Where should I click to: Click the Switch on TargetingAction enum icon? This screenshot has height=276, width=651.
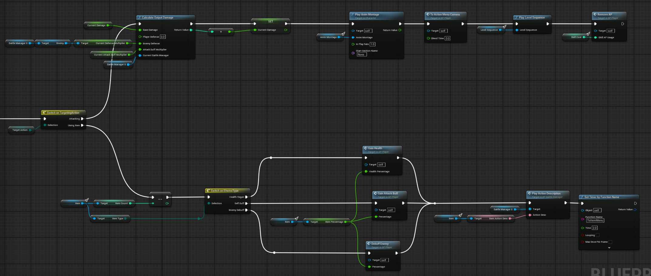[44, 113]
